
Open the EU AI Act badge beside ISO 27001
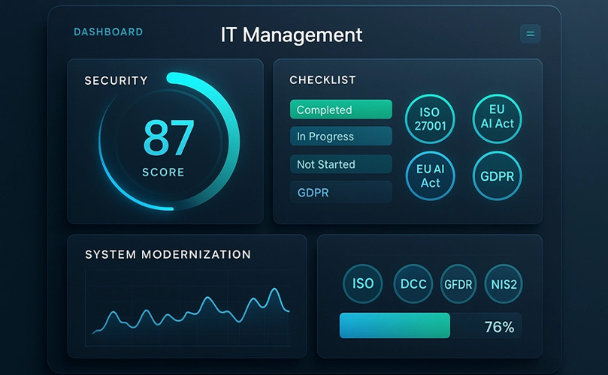[497, 118]
